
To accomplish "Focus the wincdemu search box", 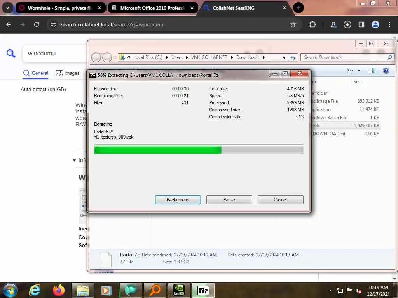I will (x=54, y=54).
